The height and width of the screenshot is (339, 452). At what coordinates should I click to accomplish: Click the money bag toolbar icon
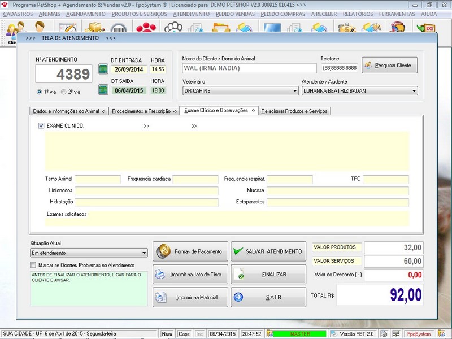(x=346, y=27)
